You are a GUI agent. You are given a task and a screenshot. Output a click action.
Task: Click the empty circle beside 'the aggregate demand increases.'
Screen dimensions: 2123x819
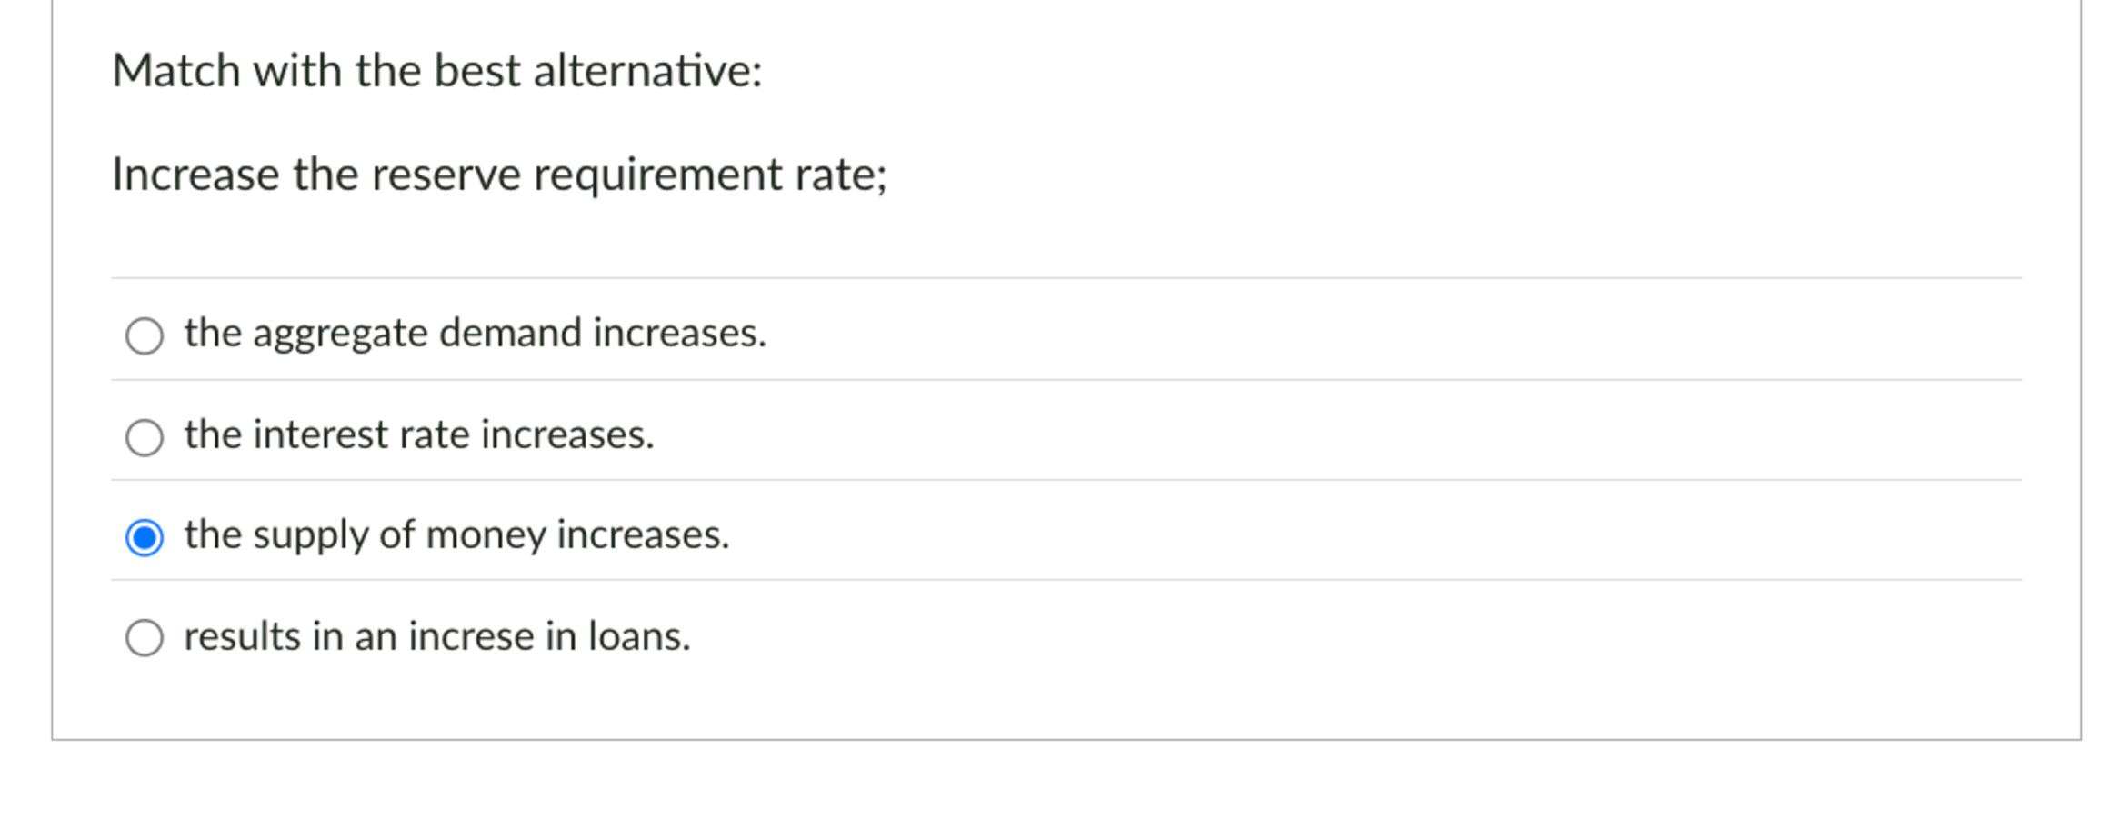point(145,336)
